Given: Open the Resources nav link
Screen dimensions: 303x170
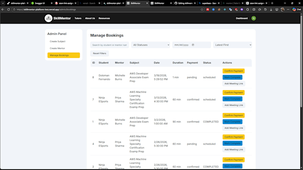Looking at the screenshot, I should pos(104,18).
